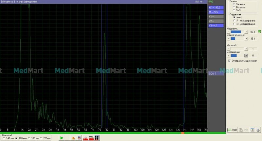
Task: Click the orange eject-style toolbar icon
Action: pyautogui.click(x=73, y=138)
